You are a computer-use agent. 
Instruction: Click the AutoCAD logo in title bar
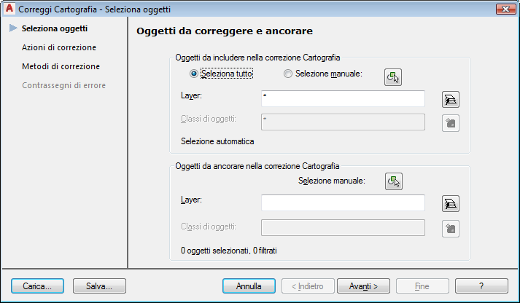[9, 9]
